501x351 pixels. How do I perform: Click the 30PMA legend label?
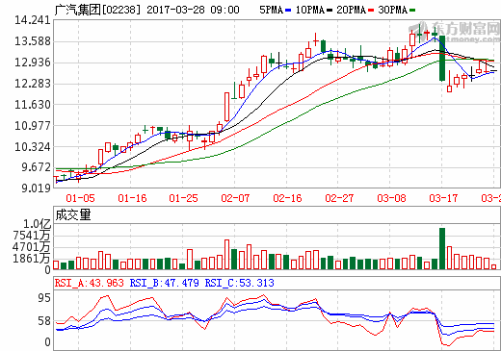[393, 10]
